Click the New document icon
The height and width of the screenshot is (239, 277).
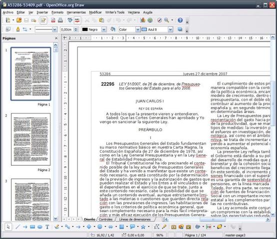(x=8, y=20)
